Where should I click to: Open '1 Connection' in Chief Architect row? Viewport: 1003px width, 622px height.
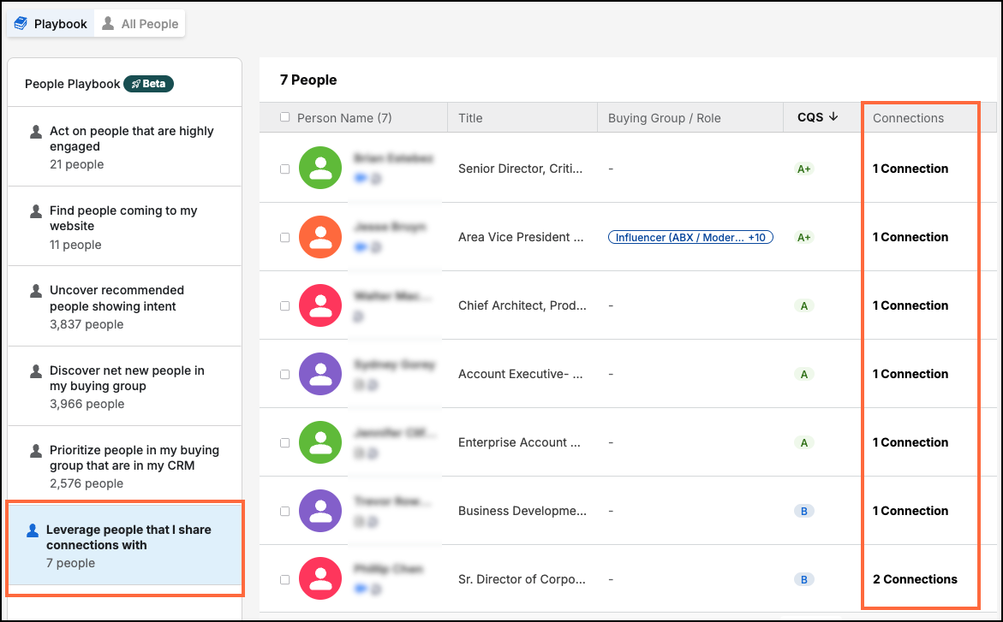tap(910, 305)
